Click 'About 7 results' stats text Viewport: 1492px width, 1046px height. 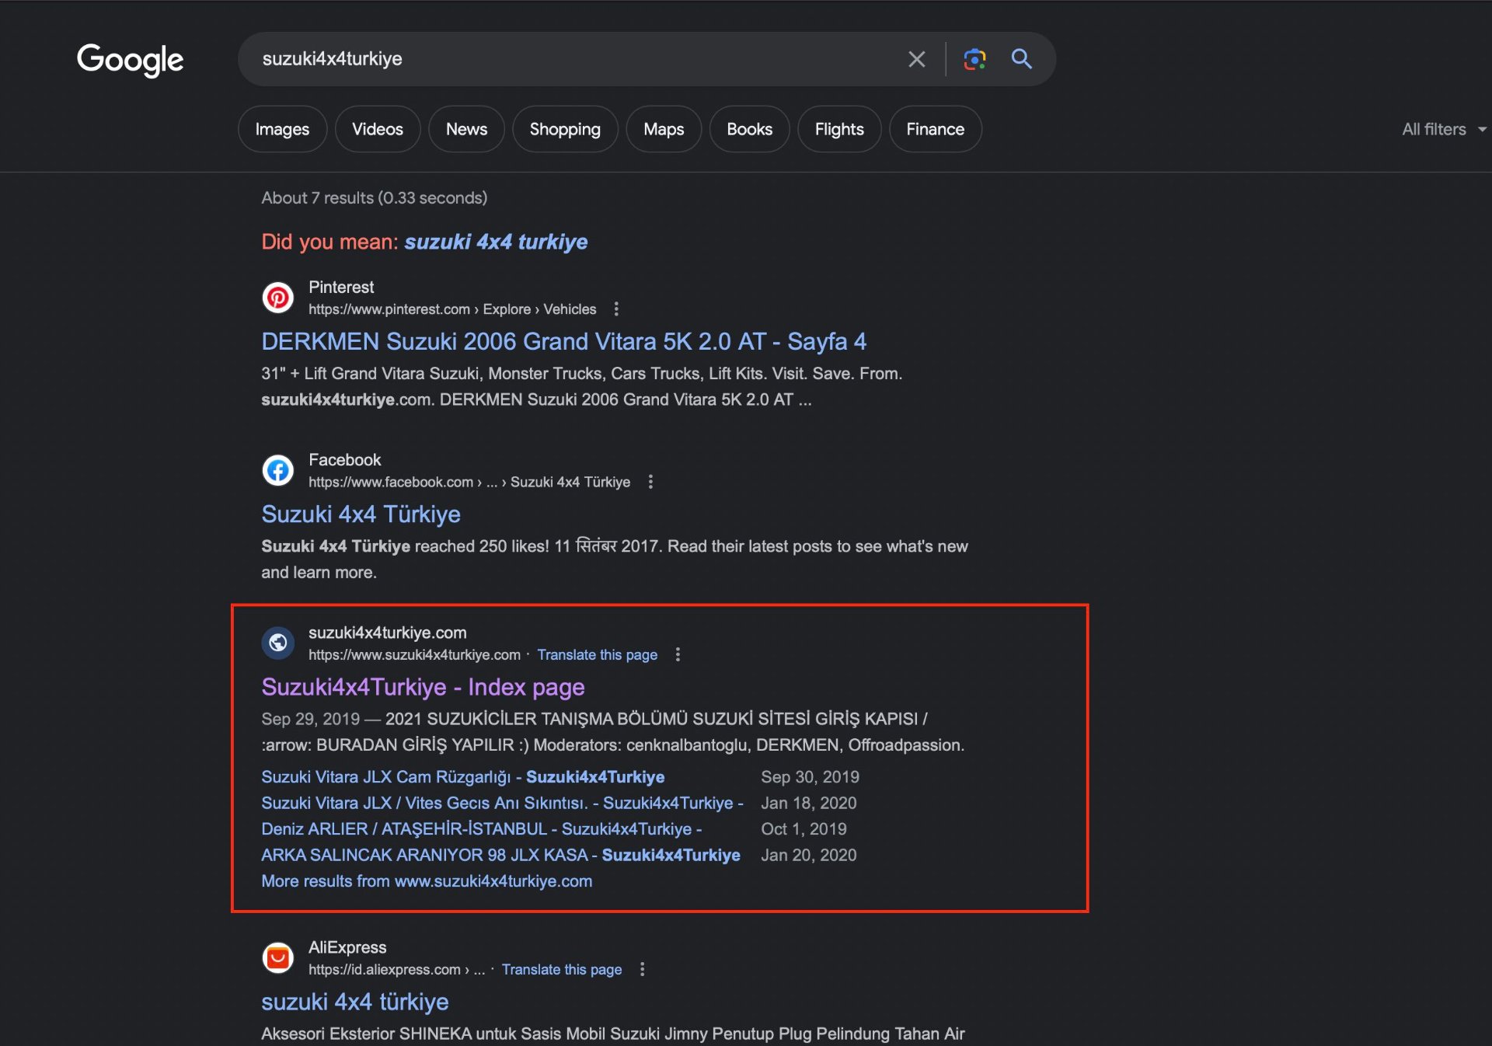[x=375, y=198]
